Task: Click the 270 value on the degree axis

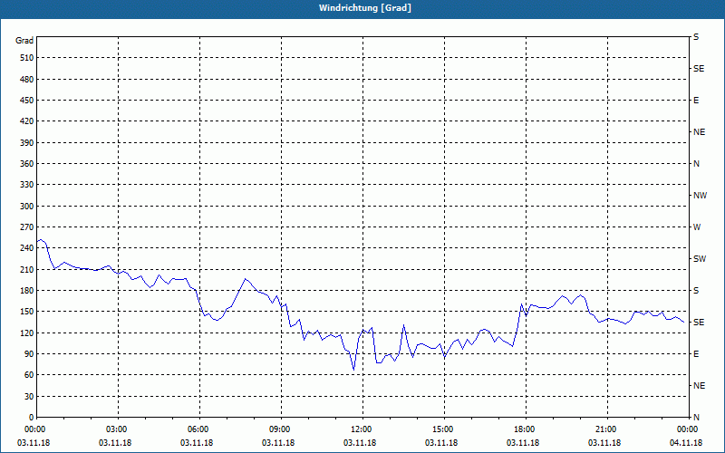Action: click(x=27, y=227)
